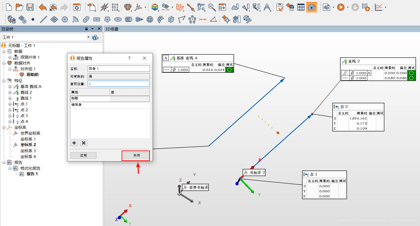Click the rainbow color map cube icon
The image size is (420, 226).
point(155,7)
